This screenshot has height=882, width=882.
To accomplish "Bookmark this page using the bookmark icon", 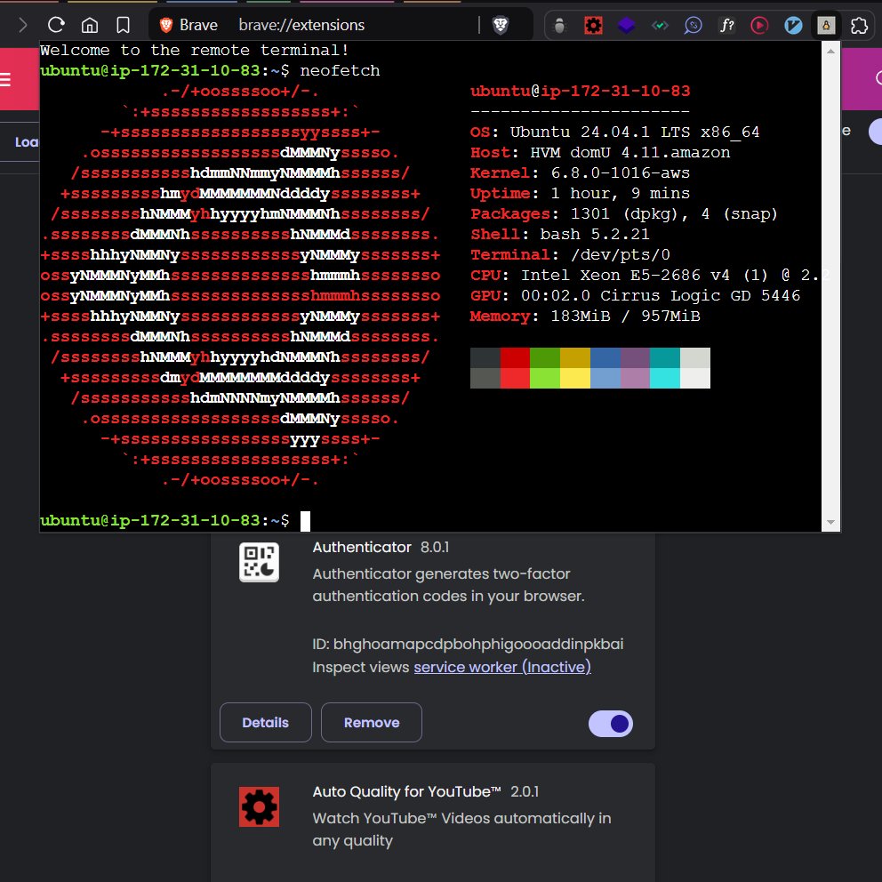I will 124,25.
